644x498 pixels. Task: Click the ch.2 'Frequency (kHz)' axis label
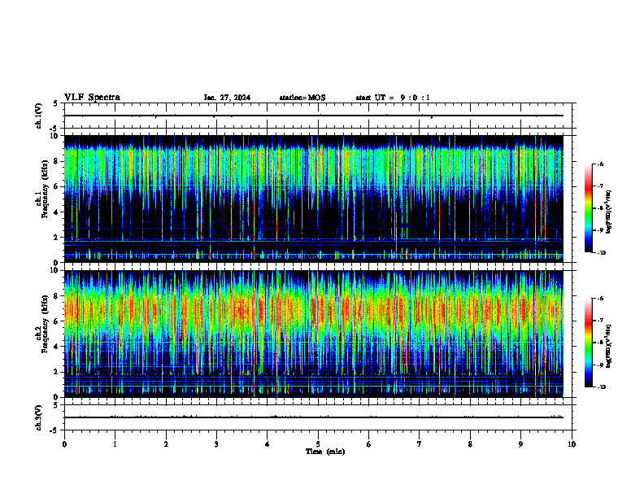(x=47, y=324)
